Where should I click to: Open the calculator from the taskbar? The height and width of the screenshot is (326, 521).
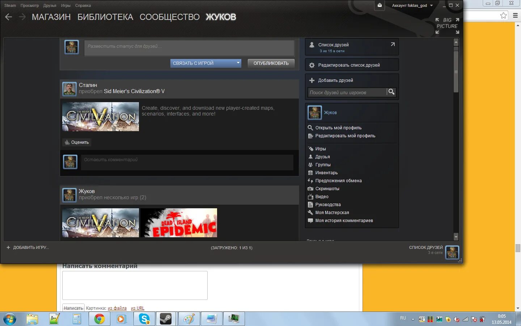click(x=77, y=319)
